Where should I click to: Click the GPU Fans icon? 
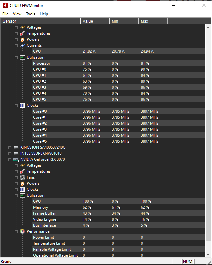click(22, 177)
